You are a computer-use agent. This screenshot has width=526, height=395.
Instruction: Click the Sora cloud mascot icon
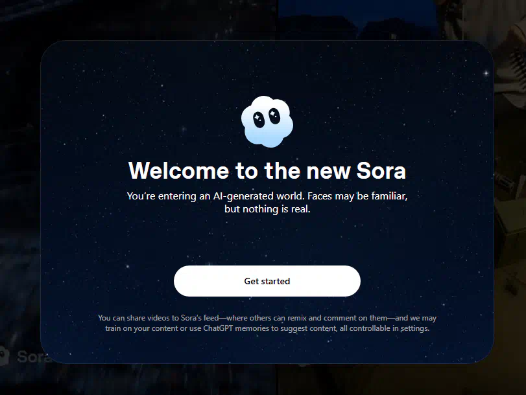pos(267,121)
